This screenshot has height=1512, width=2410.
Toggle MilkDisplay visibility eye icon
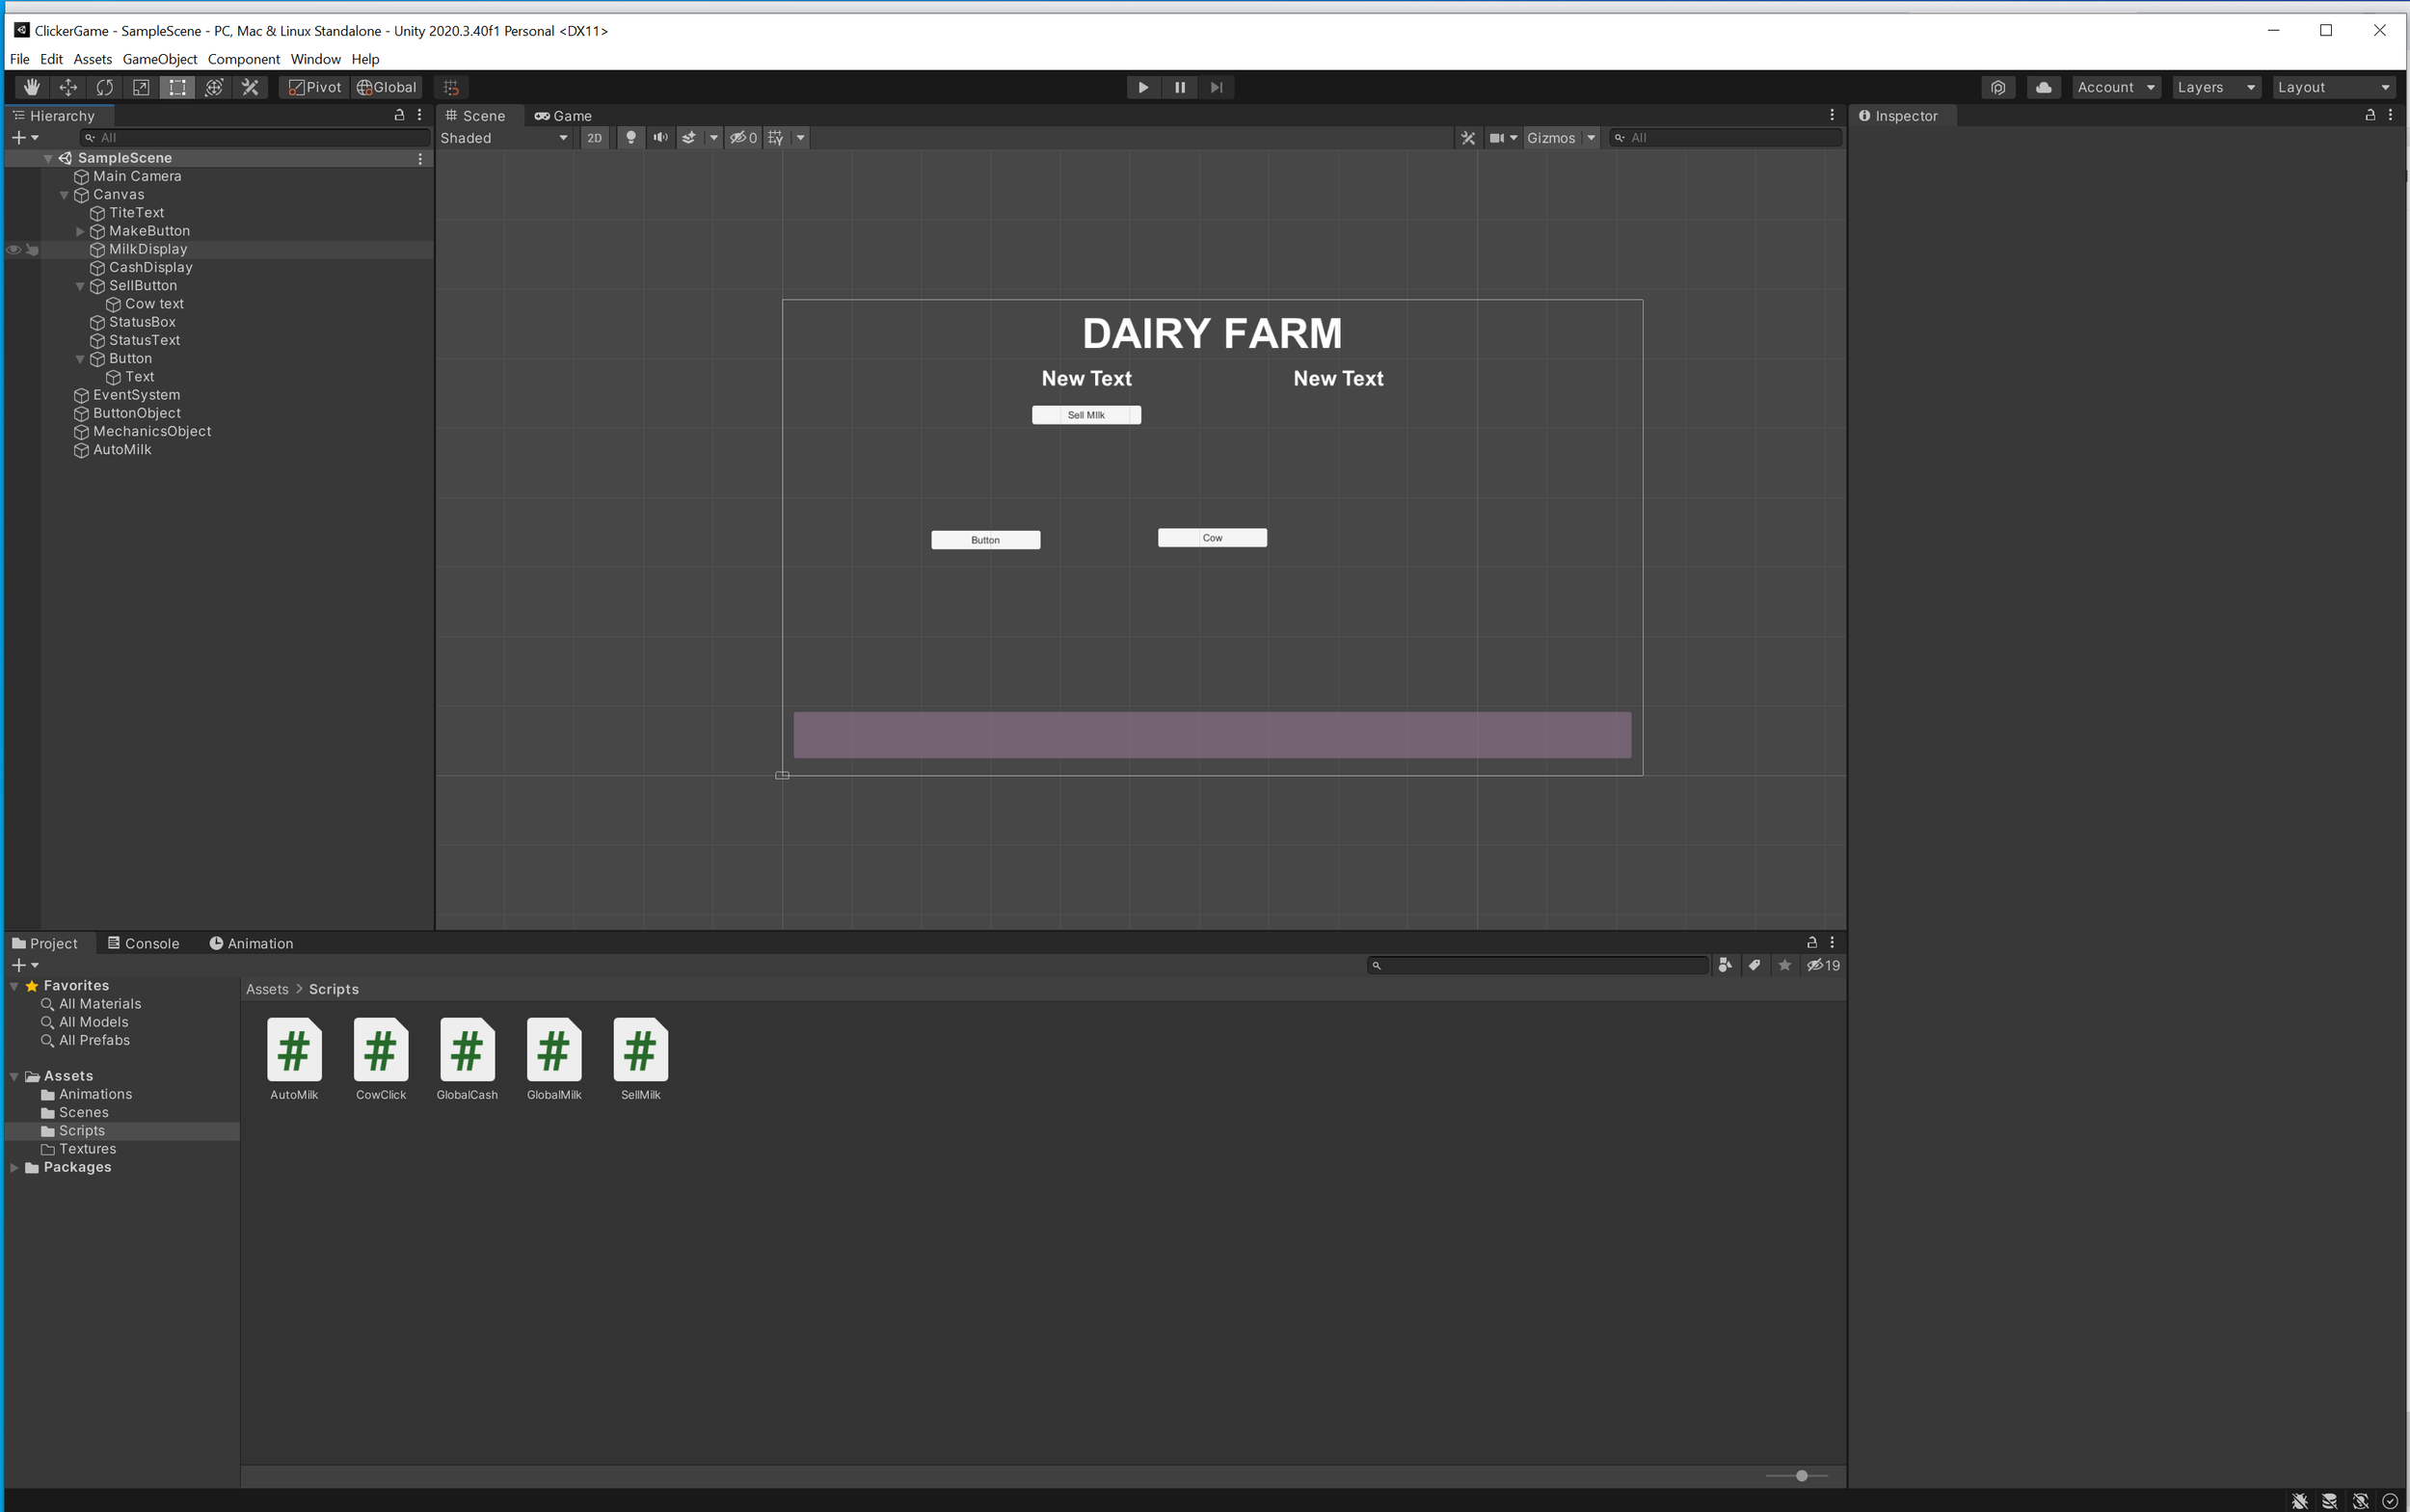tap(14, 249)
